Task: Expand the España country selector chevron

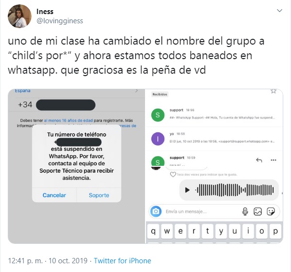Action: coord(137,91)
